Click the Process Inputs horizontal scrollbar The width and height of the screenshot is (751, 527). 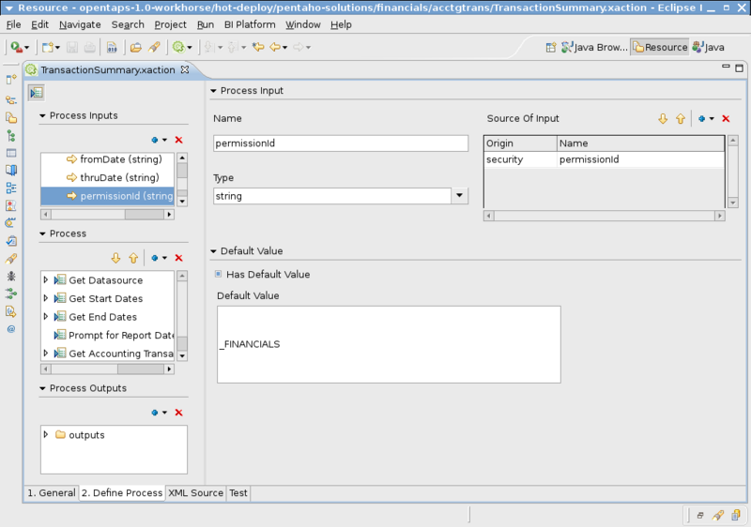click(107, 214)
